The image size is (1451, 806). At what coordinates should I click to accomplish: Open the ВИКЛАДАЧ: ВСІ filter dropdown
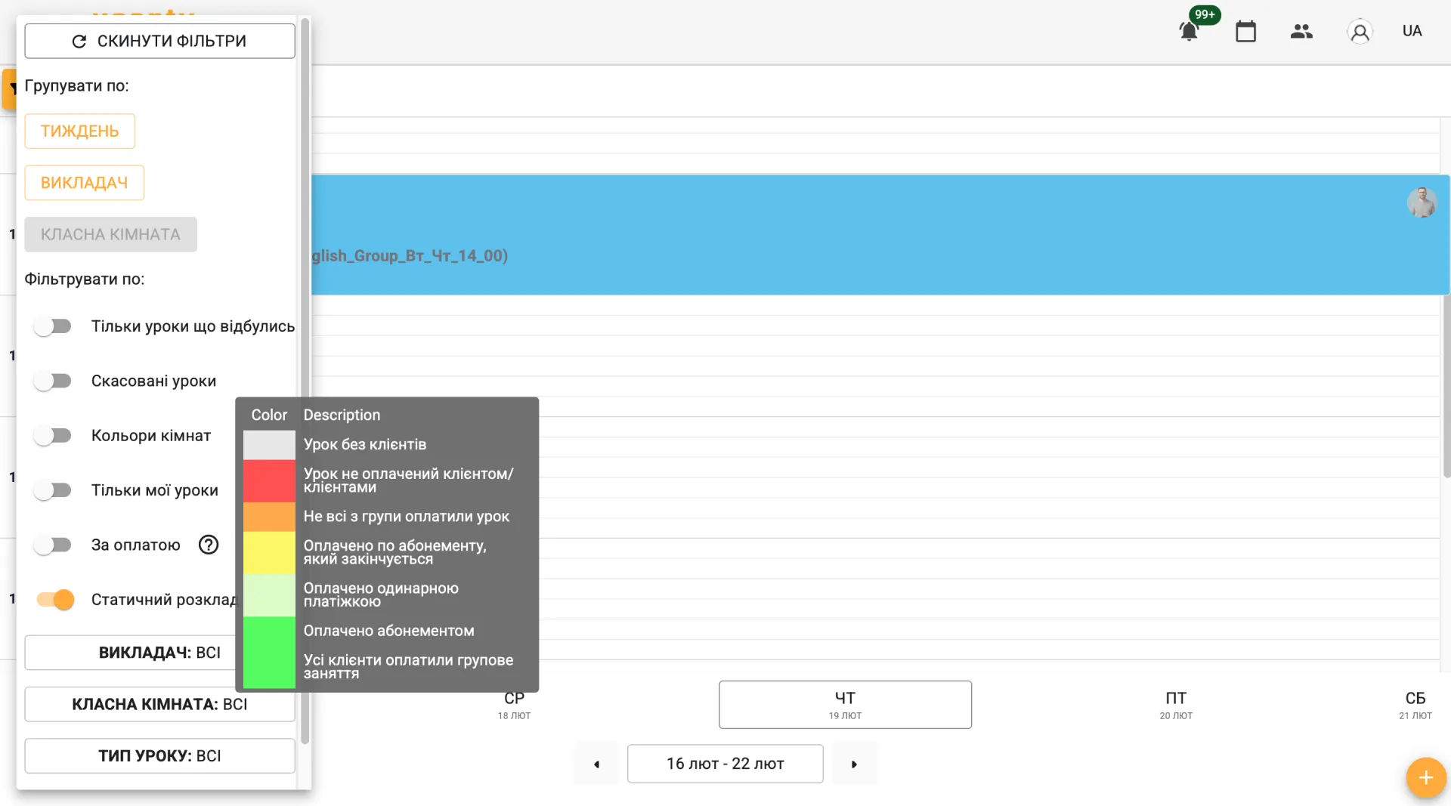pos(131,653)
